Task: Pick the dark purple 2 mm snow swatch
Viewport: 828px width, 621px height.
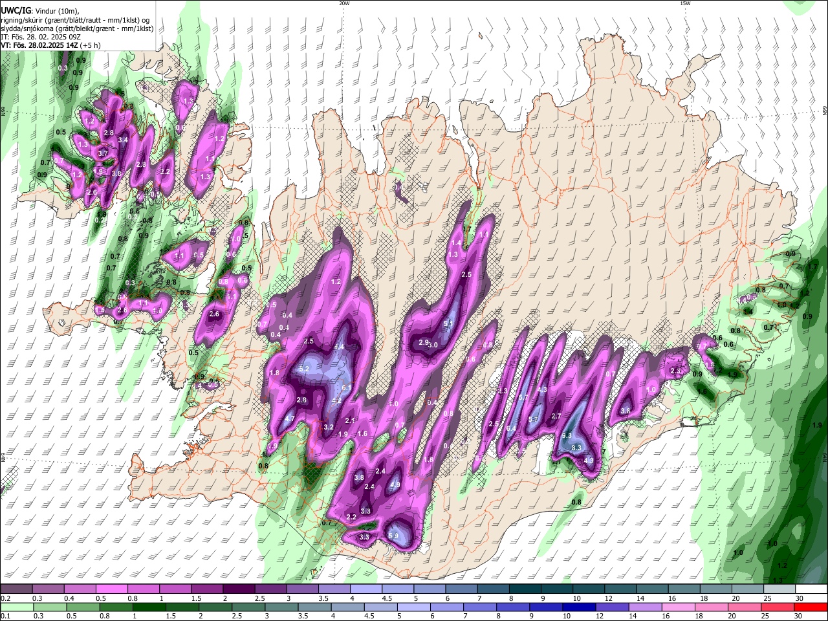Action: point(238,589)
